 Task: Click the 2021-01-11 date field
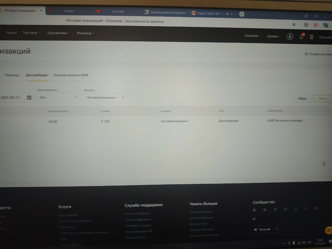10,98
